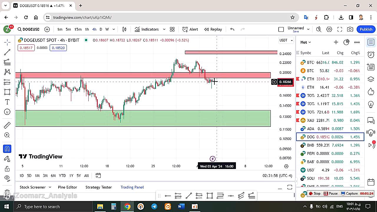Select the ruler measure tool
The width and height of the screenshot is (377, 212).
(7, 125)
